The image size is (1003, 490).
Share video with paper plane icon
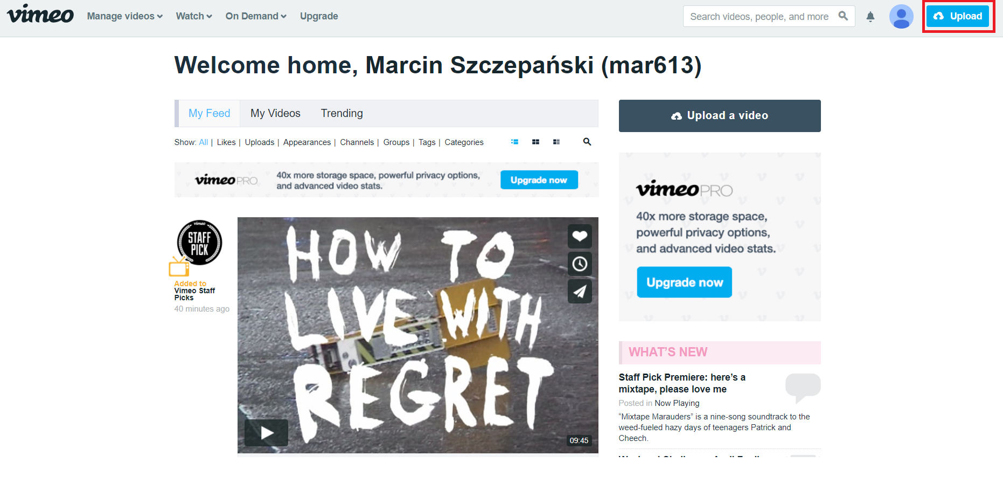tap(580, 291)
